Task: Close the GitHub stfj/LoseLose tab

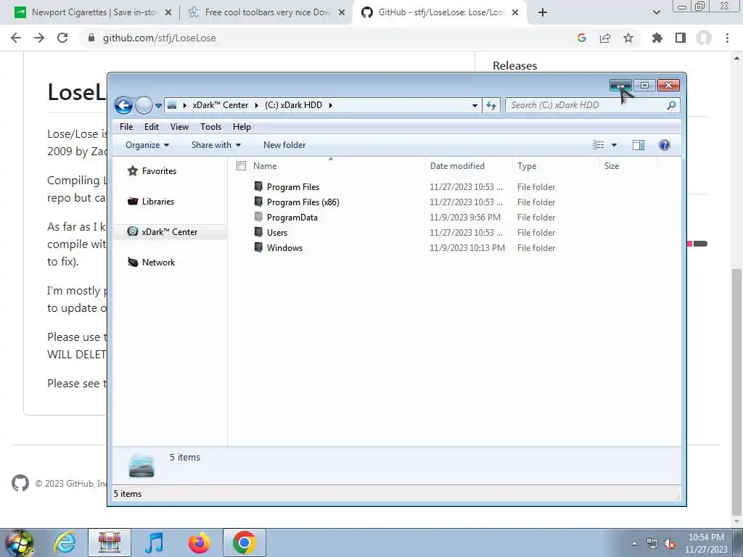Action: tap(515, 13)
